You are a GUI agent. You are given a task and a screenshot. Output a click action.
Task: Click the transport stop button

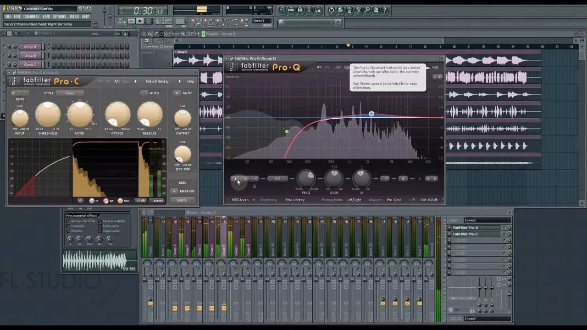[x=140, y=21]
